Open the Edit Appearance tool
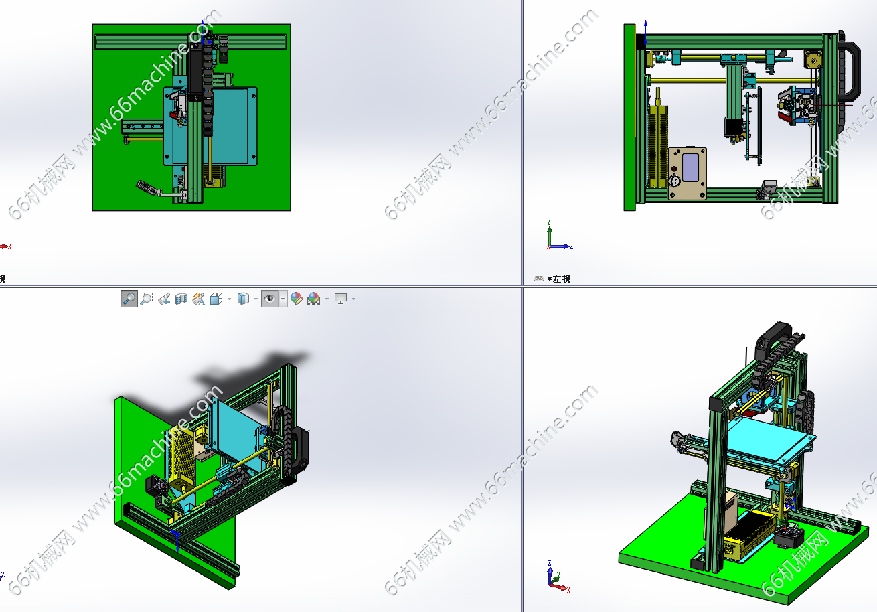This screenshot has height=612, width=877. pos(296,299)
